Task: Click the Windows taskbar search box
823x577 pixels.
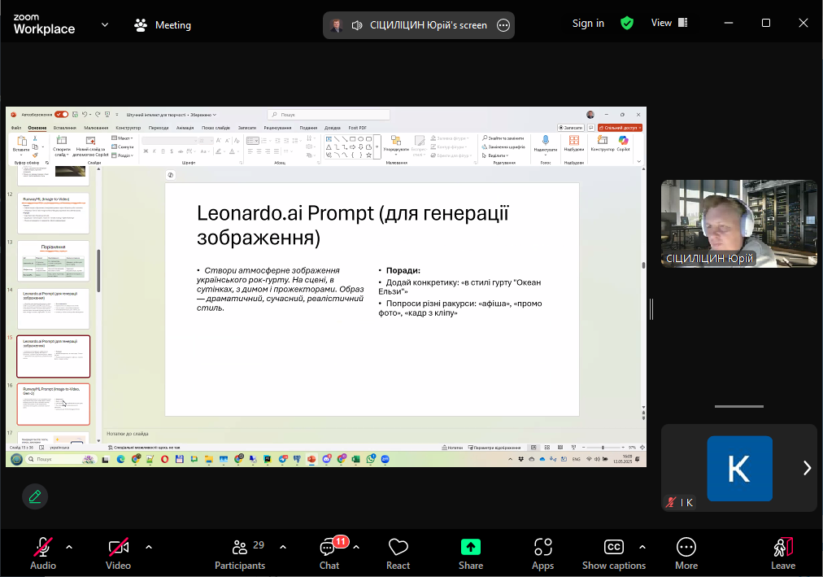Action: [60, 459]
